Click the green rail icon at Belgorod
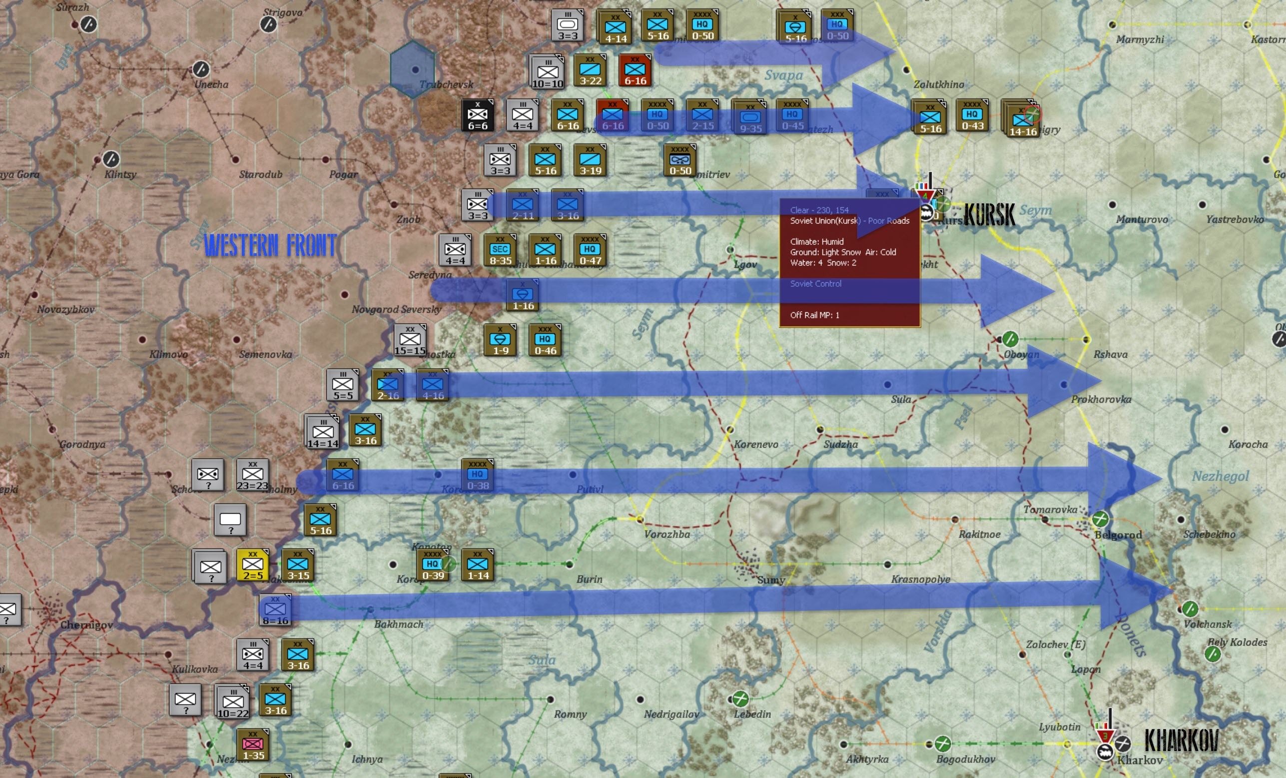Screen dimensions: 1286x778 coord(1100,519)
